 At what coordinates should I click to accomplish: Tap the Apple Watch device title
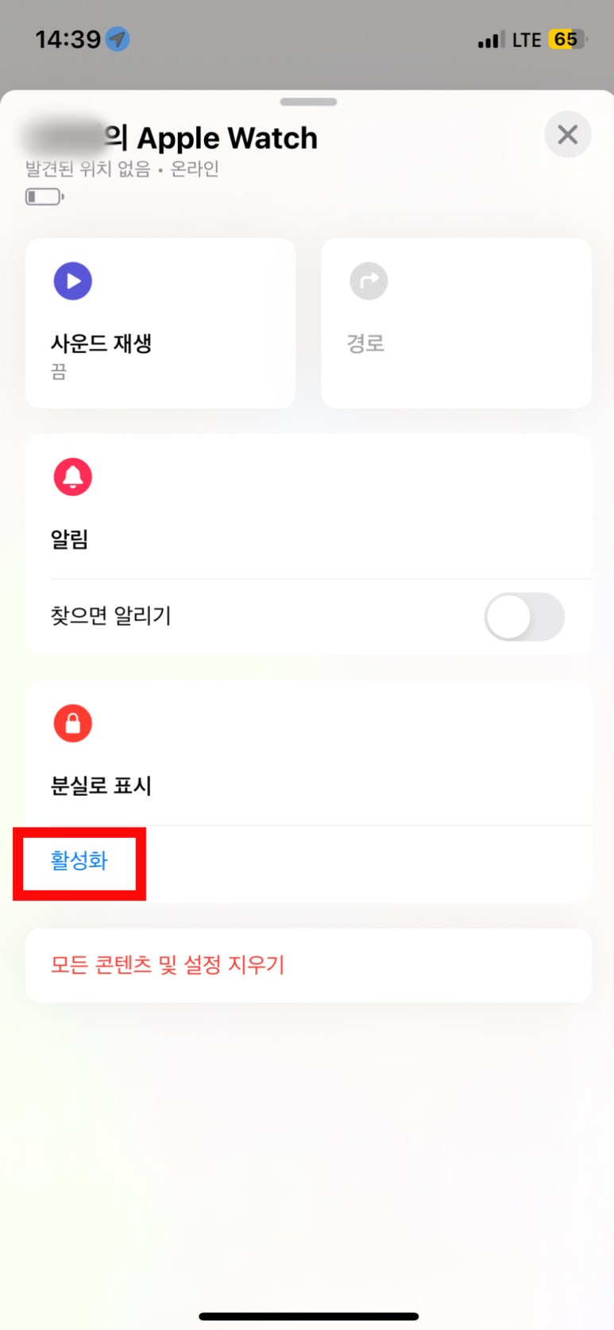(x=226, y=138)
